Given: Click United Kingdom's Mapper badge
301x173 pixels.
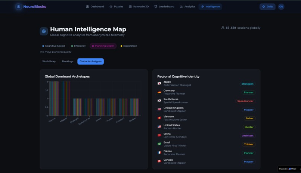Looking at the screenshot, I should pos(249,110).
